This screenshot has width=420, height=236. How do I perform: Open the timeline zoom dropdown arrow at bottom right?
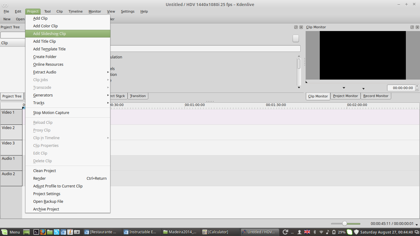(x=417, y=224)
